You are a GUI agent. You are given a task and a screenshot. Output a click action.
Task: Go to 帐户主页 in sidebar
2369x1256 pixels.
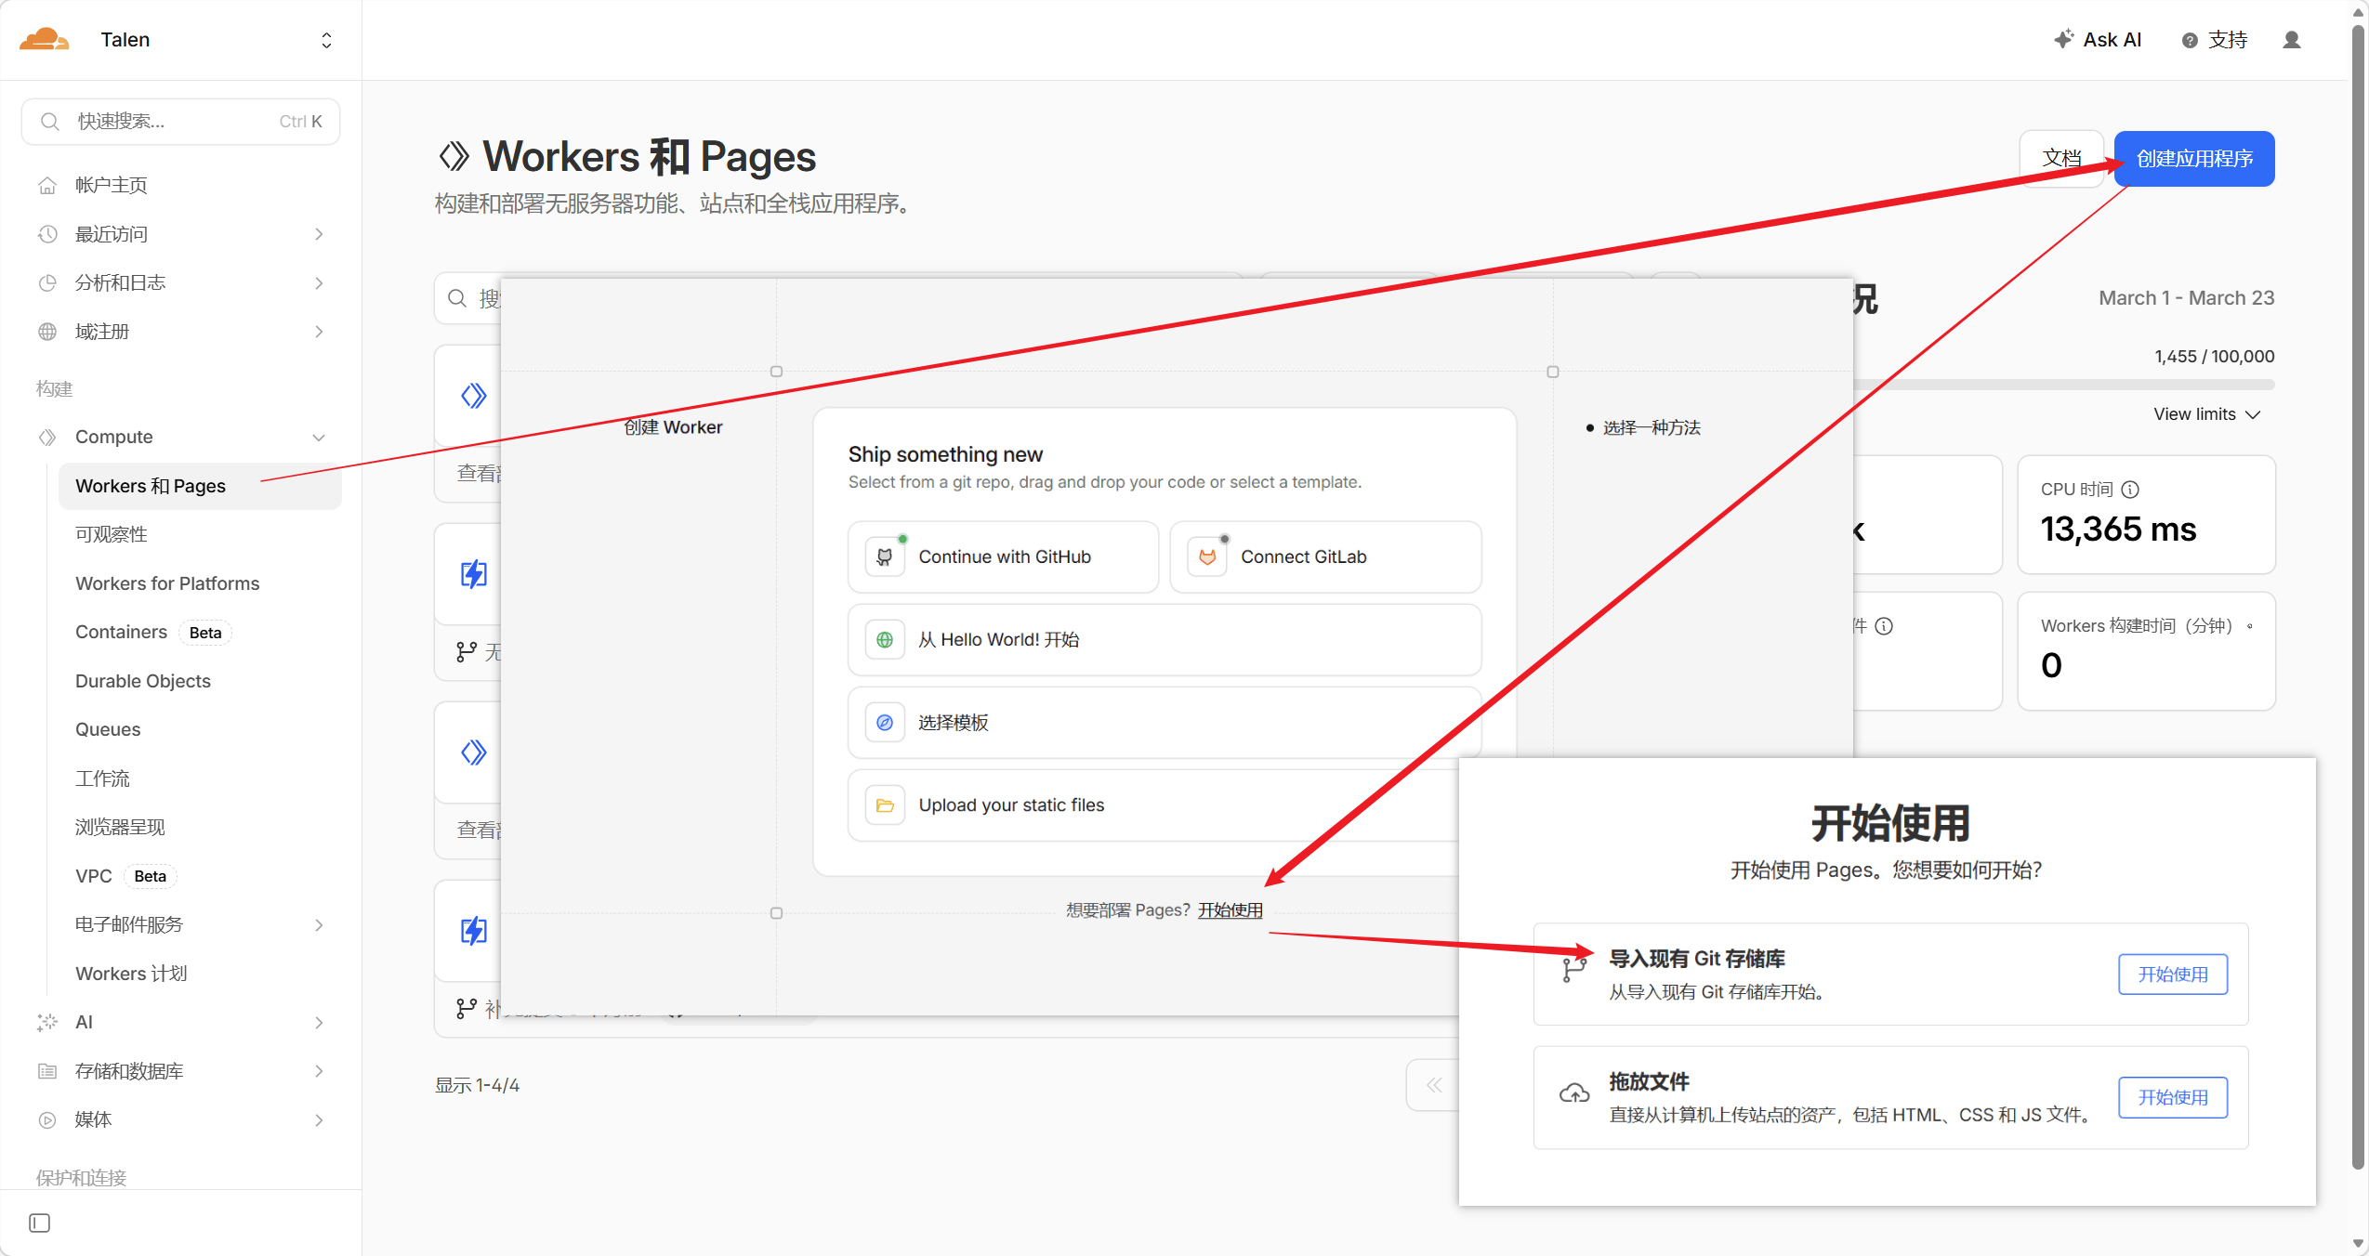click(112, 185)
